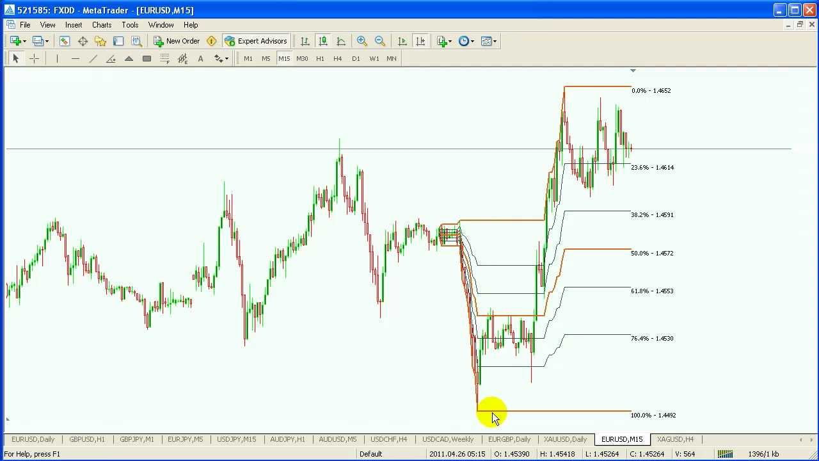Open the Strategy Tester icon
This screenshot has height=461, width=819.
(136, 41)
